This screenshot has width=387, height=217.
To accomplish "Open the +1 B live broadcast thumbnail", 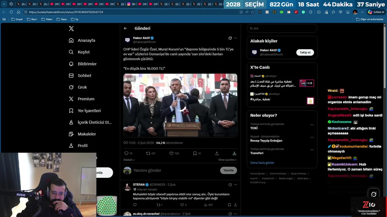I will pos(307,83).
